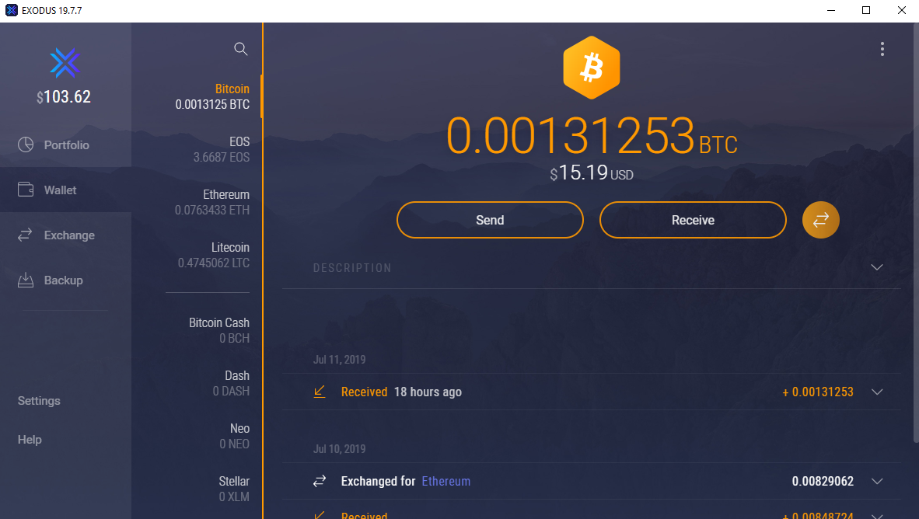919x519 pixels.
Task: Minimize the Exodus window
Action: pos(831,11)
